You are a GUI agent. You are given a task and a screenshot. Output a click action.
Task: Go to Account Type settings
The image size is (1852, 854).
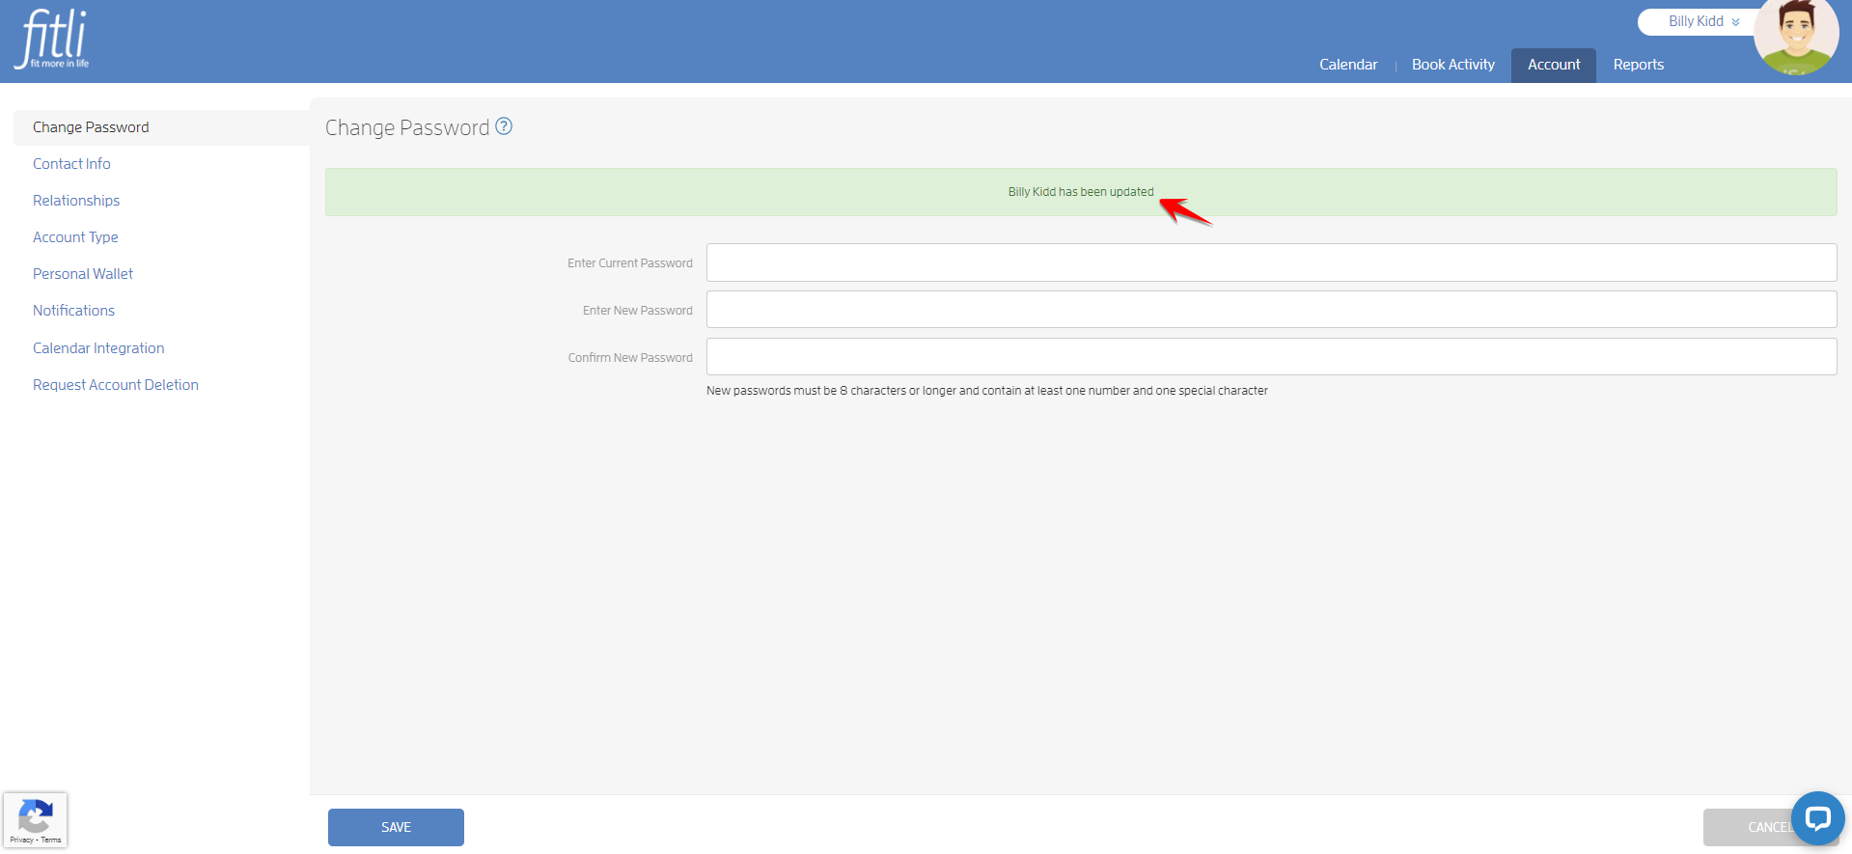pyautogui.click(x=75, y=237)
